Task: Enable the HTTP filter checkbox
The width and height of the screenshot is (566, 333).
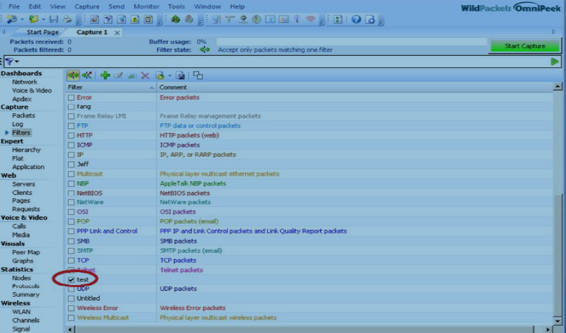Action: 71,135
